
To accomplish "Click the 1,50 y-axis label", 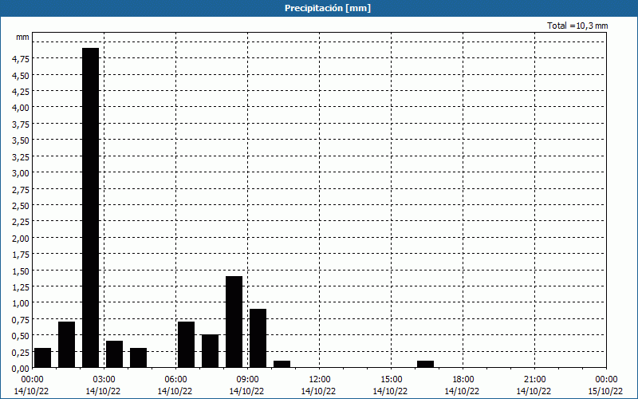I will point(21,271).
